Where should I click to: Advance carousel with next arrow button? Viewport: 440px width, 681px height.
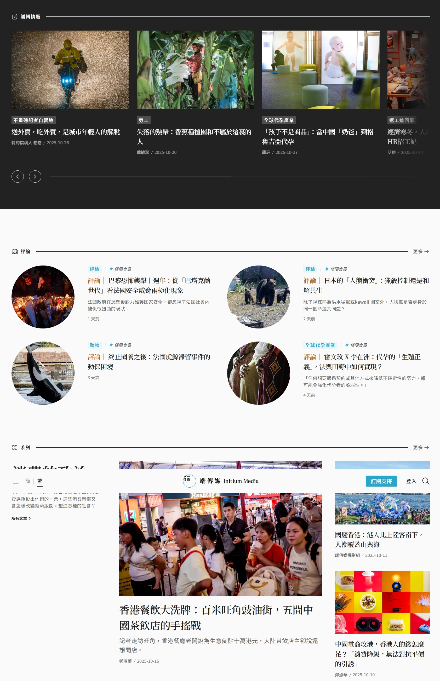[x=35, y=176]
